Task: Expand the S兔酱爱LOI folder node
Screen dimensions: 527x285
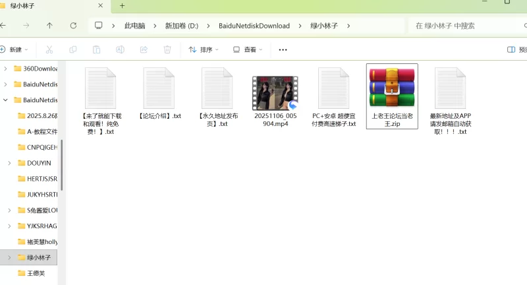Action: coord(9,210)
